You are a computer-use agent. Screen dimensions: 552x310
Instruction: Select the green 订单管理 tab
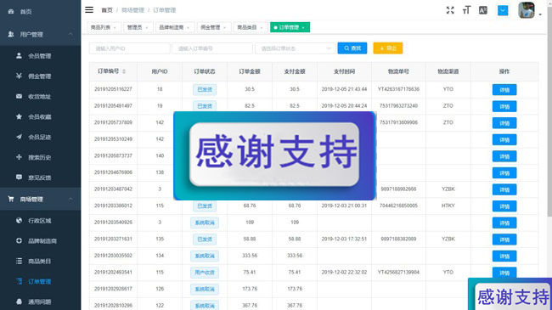(290, 27)
